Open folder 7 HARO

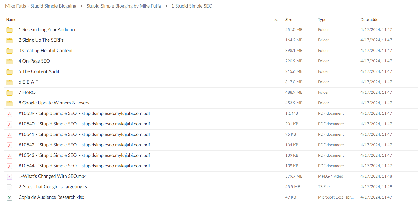point(27,92)
